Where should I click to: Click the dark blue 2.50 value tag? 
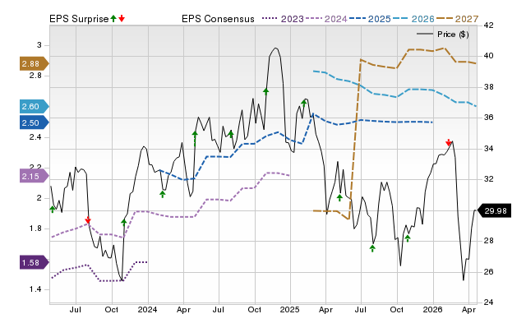click(x=35, y=122)
